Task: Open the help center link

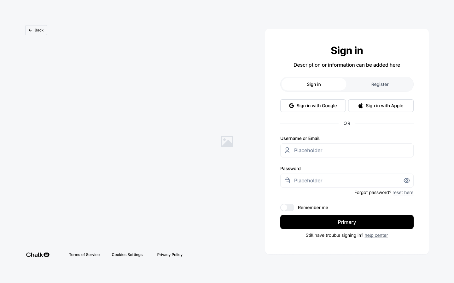Action: point(376,235)
